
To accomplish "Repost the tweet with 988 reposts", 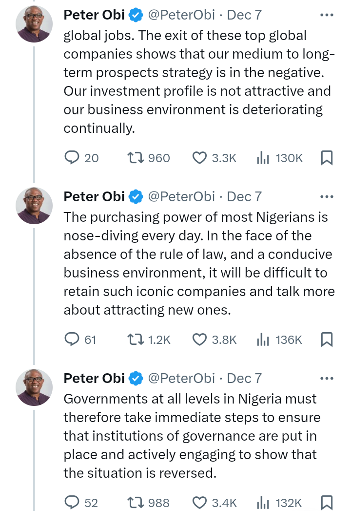I will pyautogui.click(x=134, y=502).
